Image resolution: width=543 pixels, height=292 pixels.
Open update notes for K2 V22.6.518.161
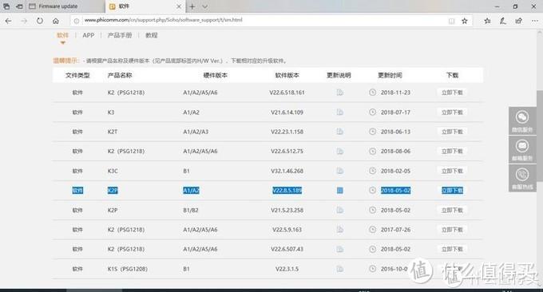coord(339,93)
